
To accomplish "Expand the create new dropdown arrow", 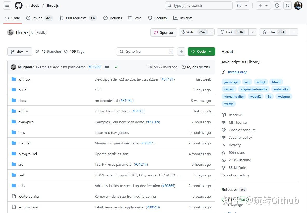I will coord(266,6).
